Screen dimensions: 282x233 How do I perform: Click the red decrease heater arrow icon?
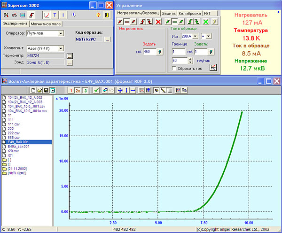[120, 22]
